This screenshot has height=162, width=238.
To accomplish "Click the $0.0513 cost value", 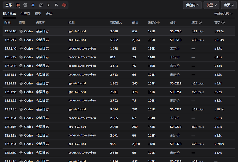I will 176,40.
